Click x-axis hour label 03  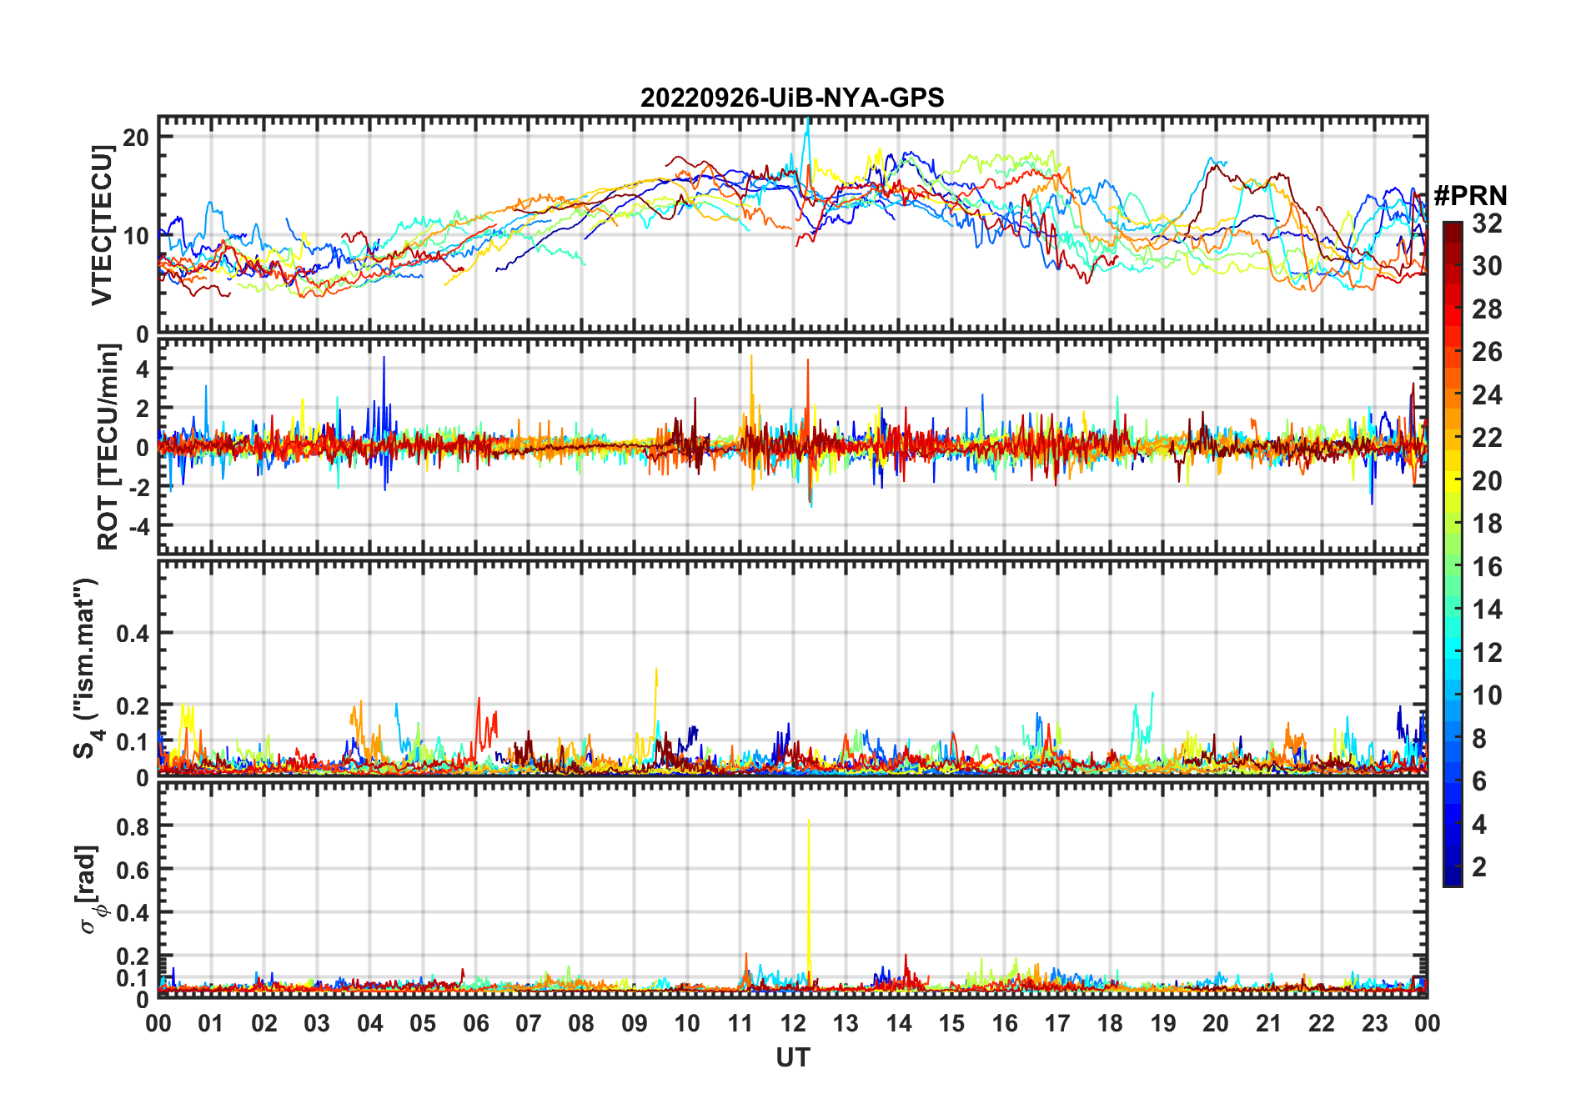[x=317, y=1024]
